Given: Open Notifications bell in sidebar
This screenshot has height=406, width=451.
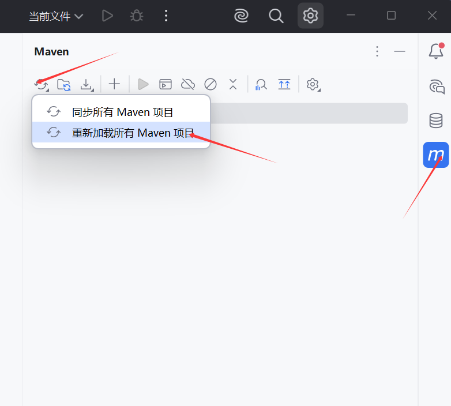Looking at the screenshot, I should [436, 51].
